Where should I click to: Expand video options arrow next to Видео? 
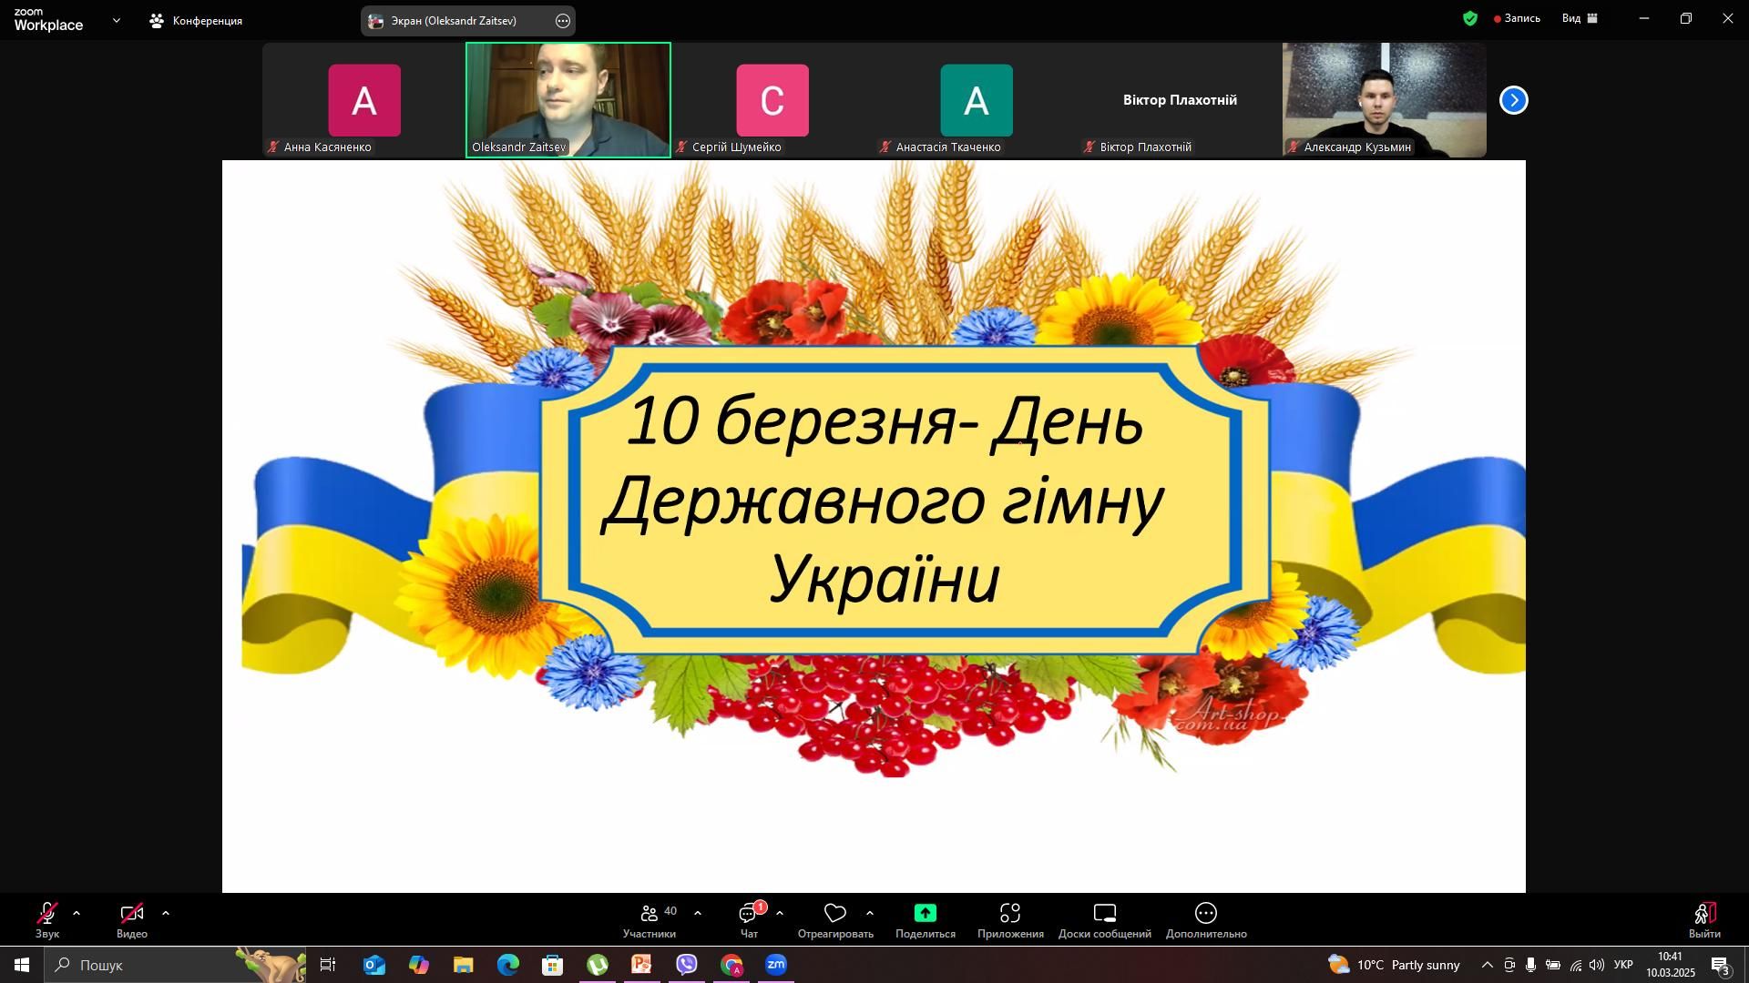166,913
